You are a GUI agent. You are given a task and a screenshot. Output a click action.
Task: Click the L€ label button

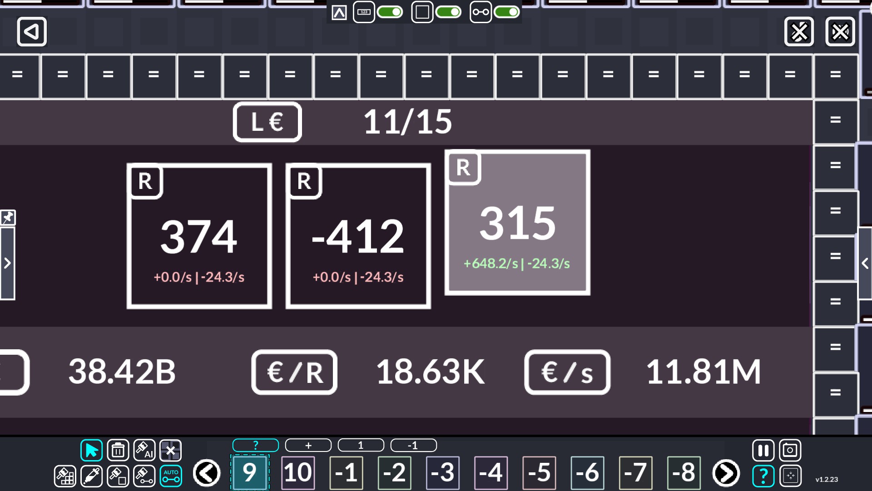[267, 122]
